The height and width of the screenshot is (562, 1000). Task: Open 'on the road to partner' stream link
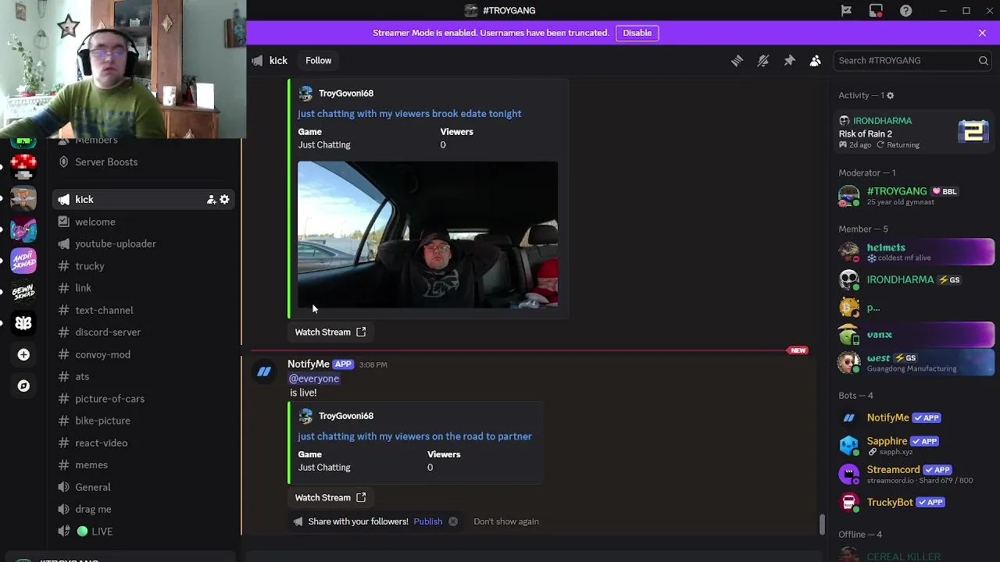pos(415,436)
